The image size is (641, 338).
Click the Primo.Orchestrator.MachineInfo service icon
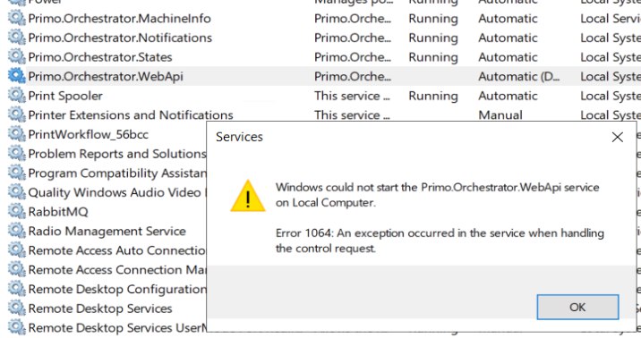coord(17,18)
